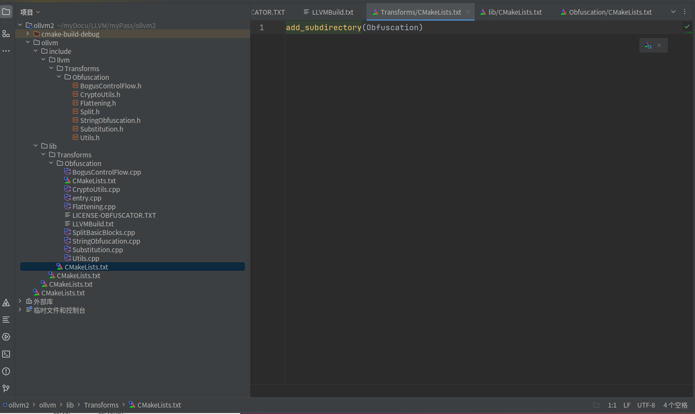Collapse the ollvm folder chevron
The image size is (695, 414).
point(28,42)
